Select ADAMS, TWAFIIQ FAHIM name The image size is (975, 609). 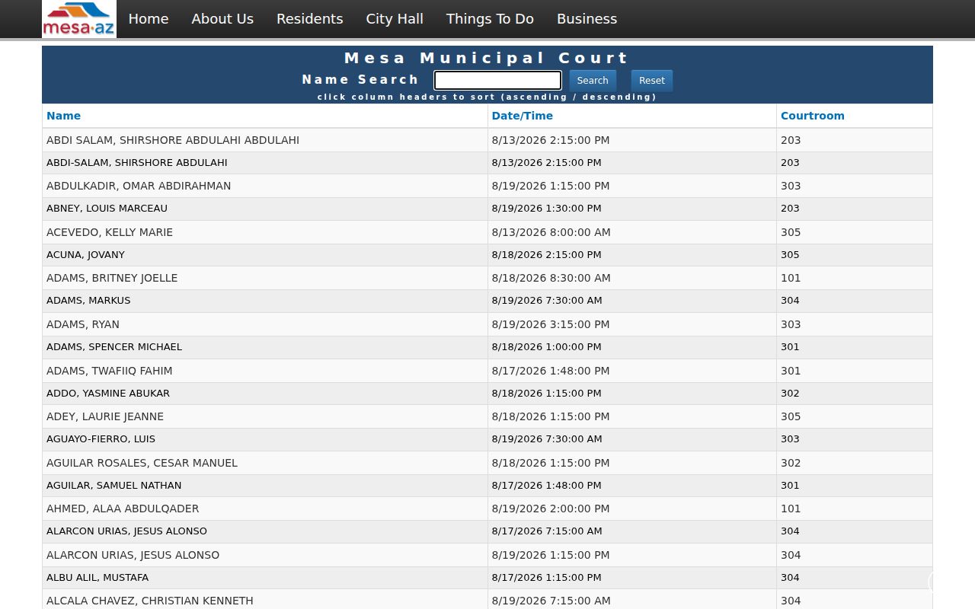110,371
